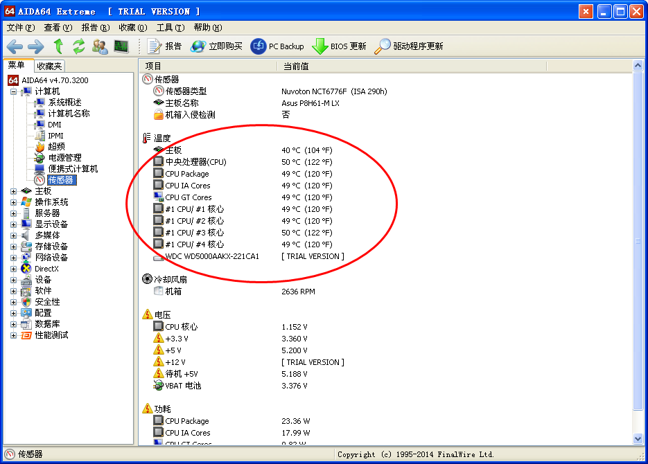The width and height of the screenshot is (648, 464).
Task: Expand the 操作系统 tree node
Action: (14, 202)
